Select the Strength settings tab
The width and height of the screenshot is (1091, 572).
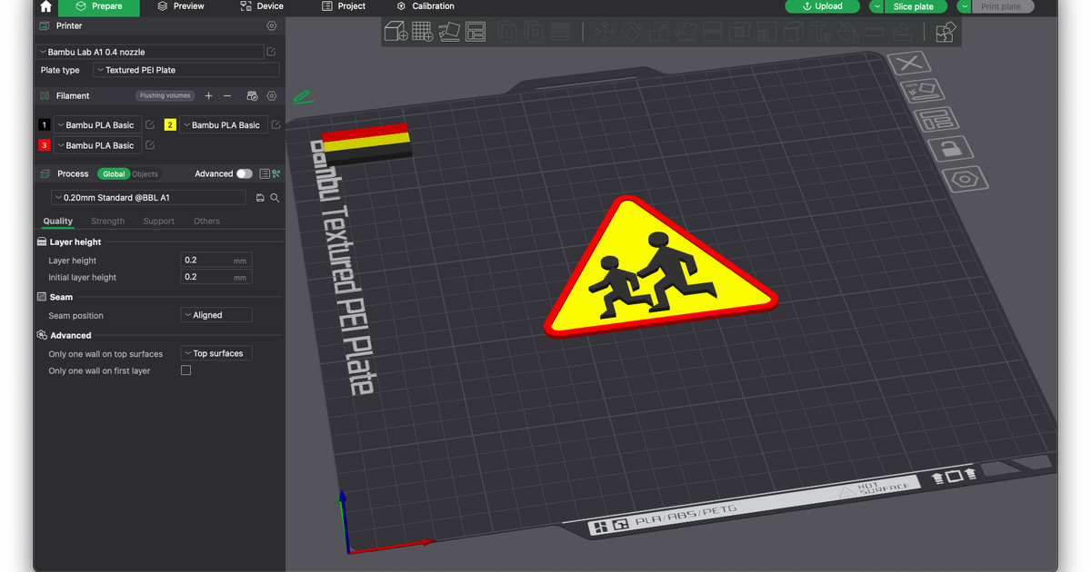[107, 221]
